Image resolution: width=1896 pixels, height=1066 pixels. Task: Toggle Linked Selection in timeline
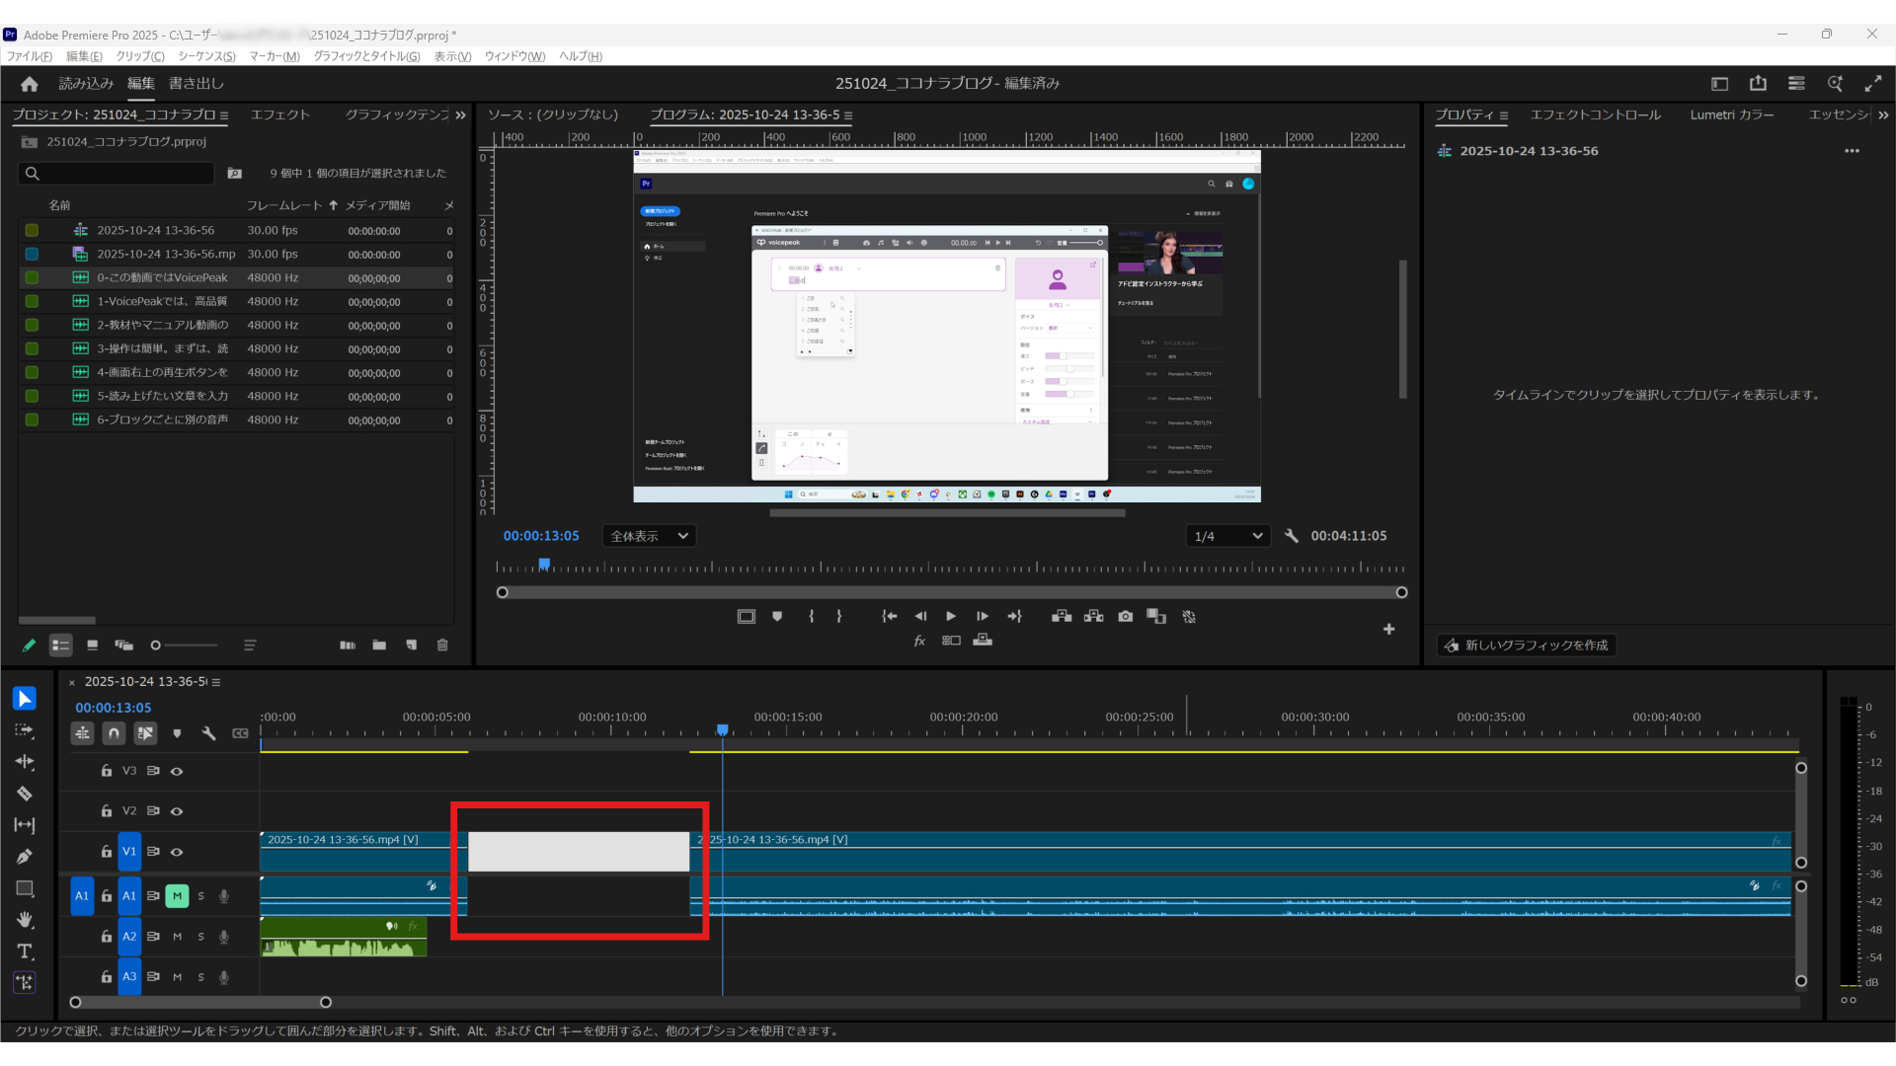click(x=145, y=733)
